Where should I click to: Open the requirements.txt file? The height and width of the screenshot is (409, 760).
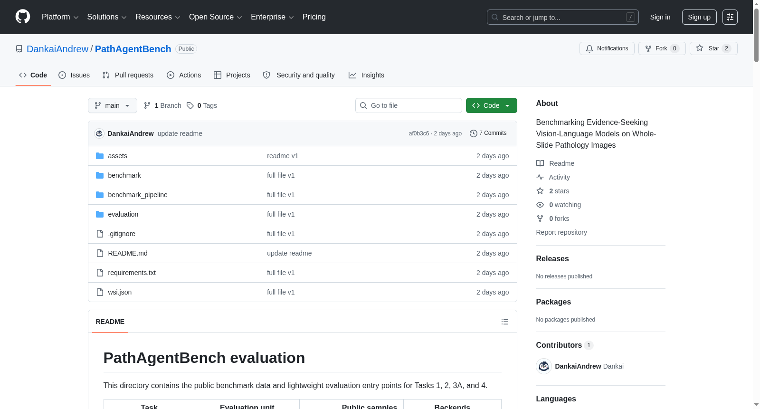pos(132,273)
